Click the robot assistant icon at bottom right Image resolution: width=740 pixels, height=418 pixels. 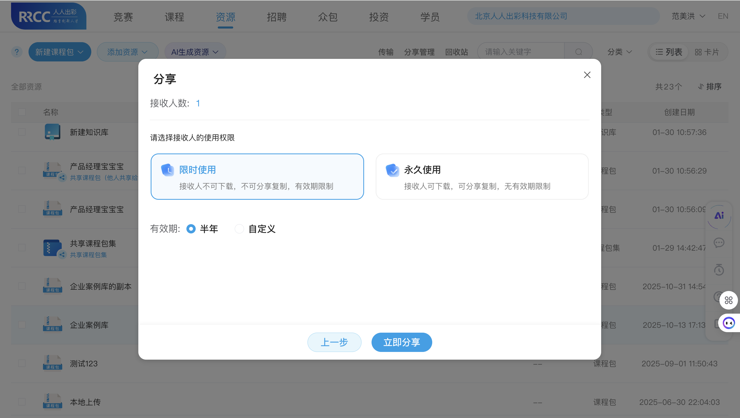point(729,323)
